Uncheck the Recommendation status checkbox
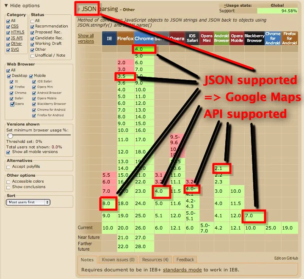This screenshot has height=279, width=304. pos(32,27)
